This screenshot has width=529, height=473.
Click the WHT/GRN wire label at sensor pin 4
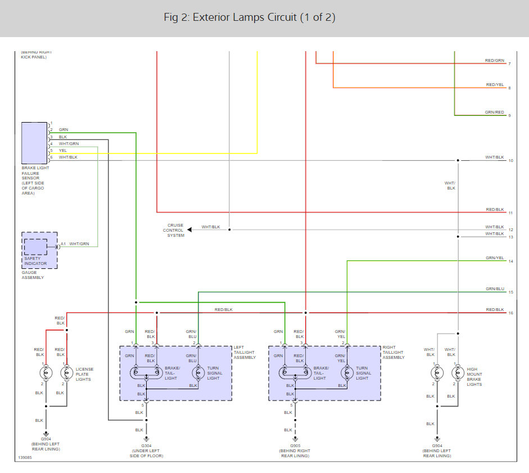pyautogui.click(x=69, y=143)
